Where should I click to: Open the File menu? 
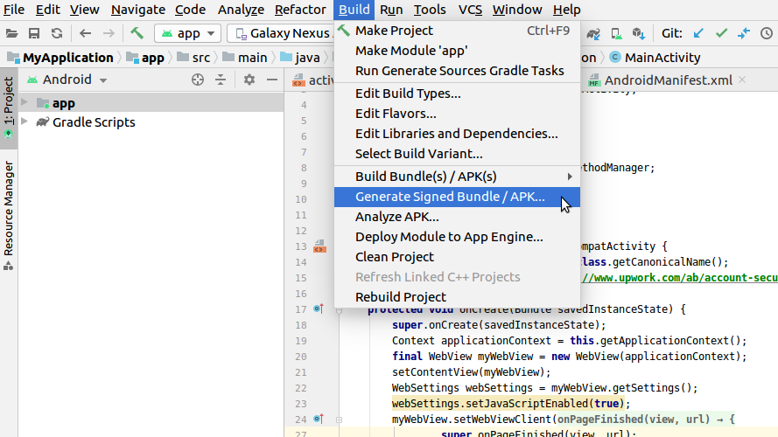(x=13, y=10)
